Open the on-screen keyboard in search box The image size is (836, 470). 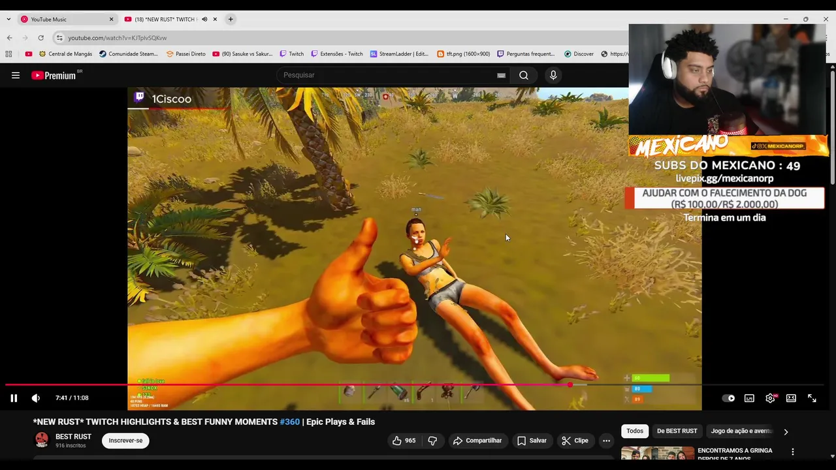coord(501,75)
